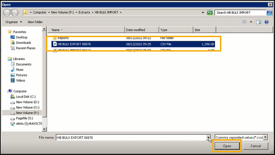The width and height of the screenshot is (275, 155).
Task: Click the green refresh button
Action: pos(210,12)
